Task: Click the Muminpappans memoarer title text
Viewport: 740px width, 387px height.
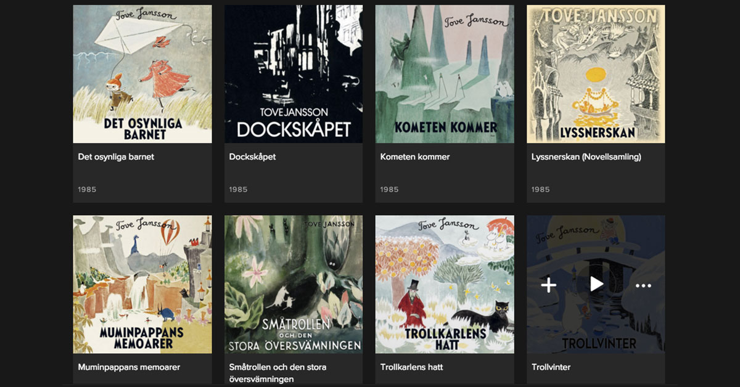Action: [x=129, y=367]
